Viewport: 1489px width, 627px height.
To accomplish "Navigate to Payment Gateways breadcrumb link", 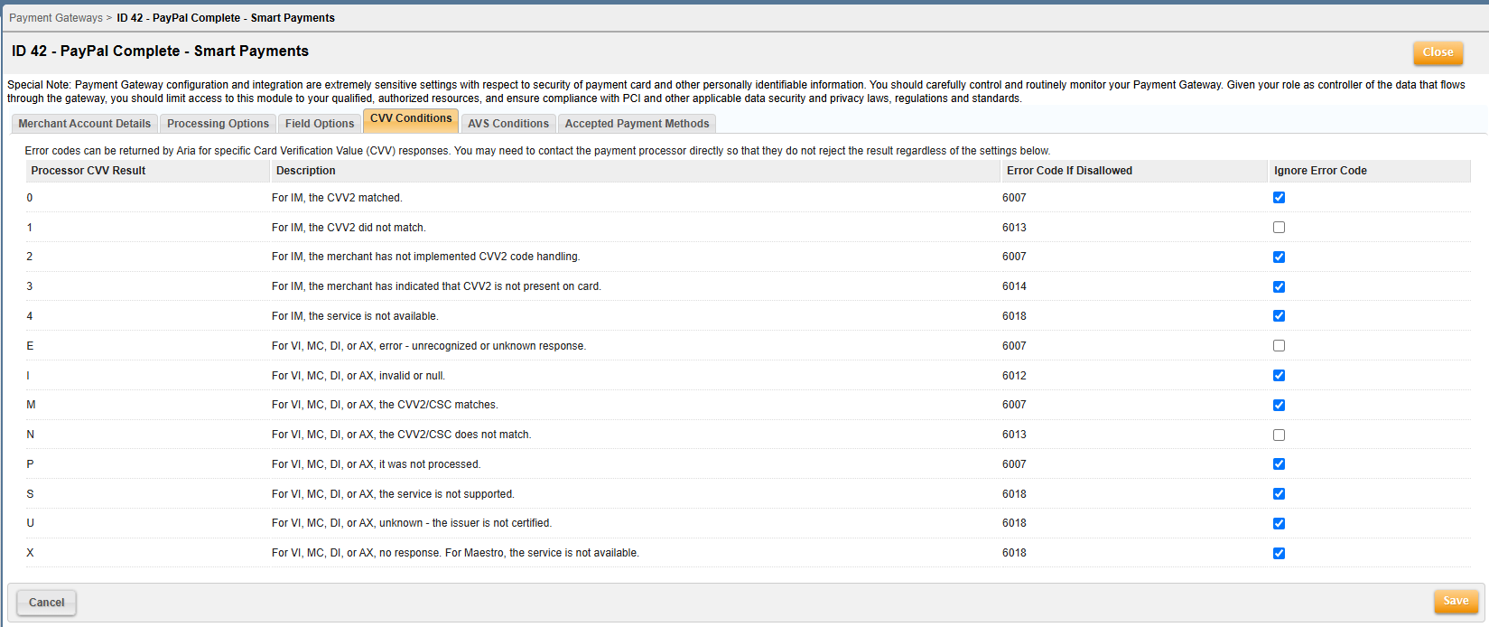I will coord(56,18).
